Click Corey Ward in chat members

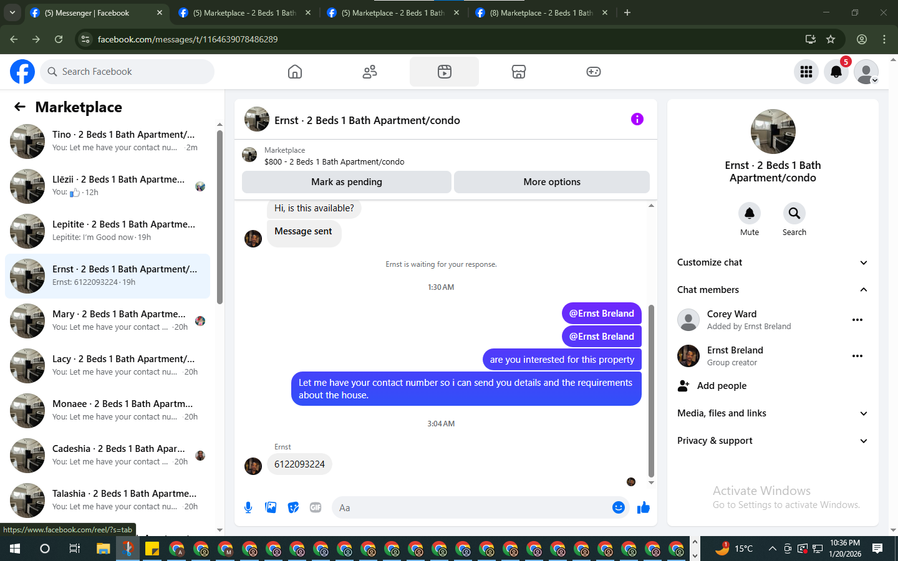731,314
